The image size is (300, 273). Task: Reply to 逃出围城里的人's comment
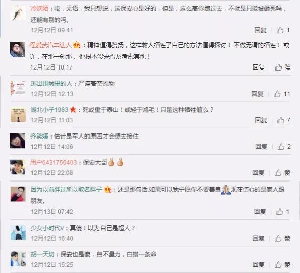(x=257, y=94)
